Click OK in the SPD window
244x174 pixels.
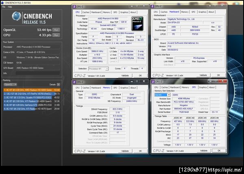[219, 151]
